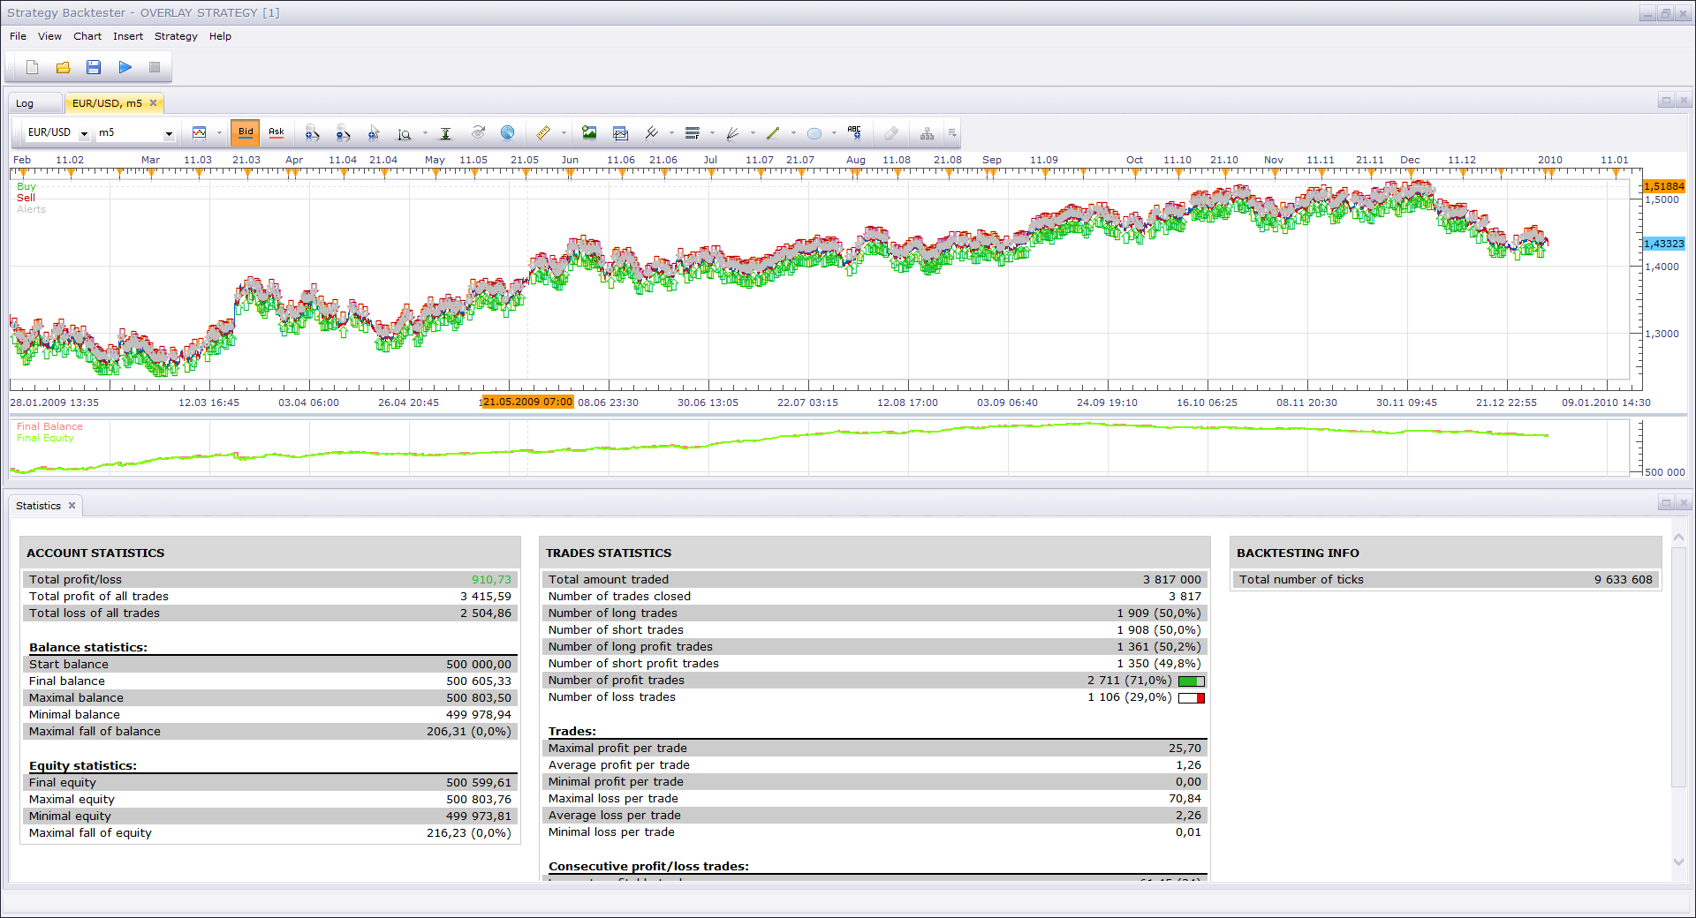Create a new strategy file
This screenshot has height=918, width=1696.
click(x=33, y=67)
